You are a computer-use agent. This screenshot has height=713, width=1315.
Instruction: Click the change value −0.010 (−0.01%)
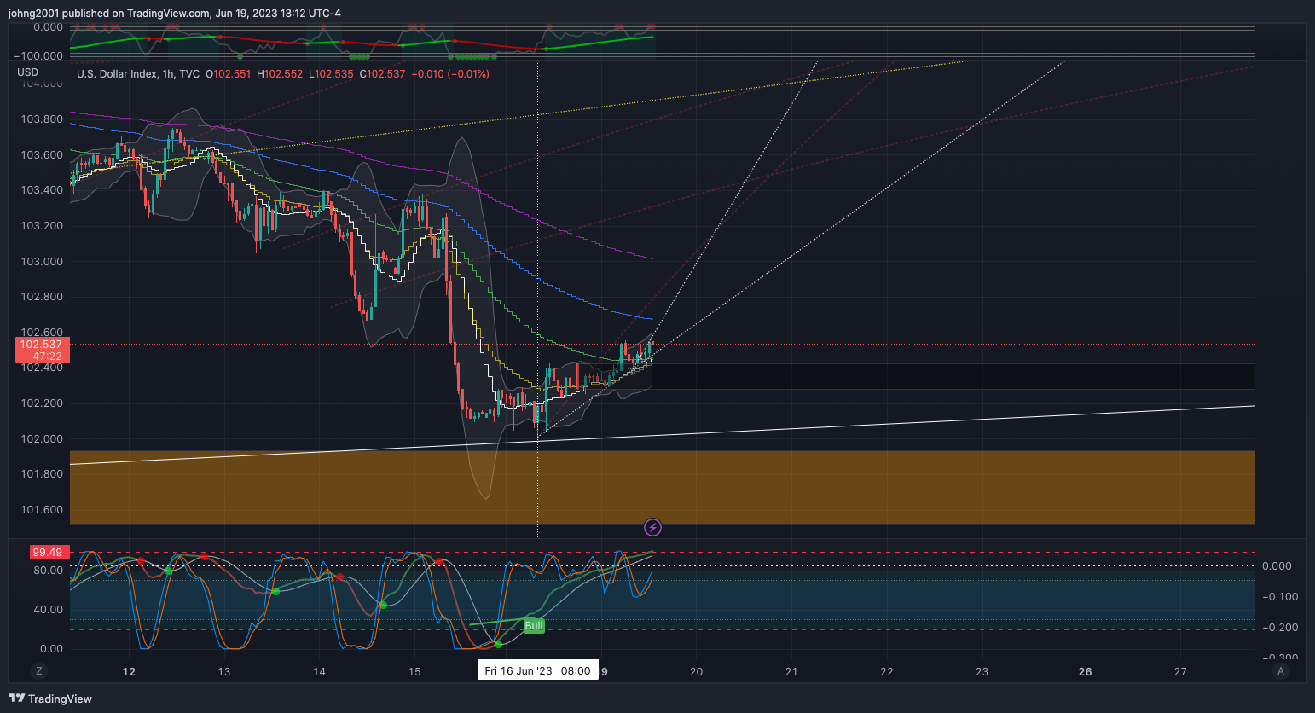(450, 74)
